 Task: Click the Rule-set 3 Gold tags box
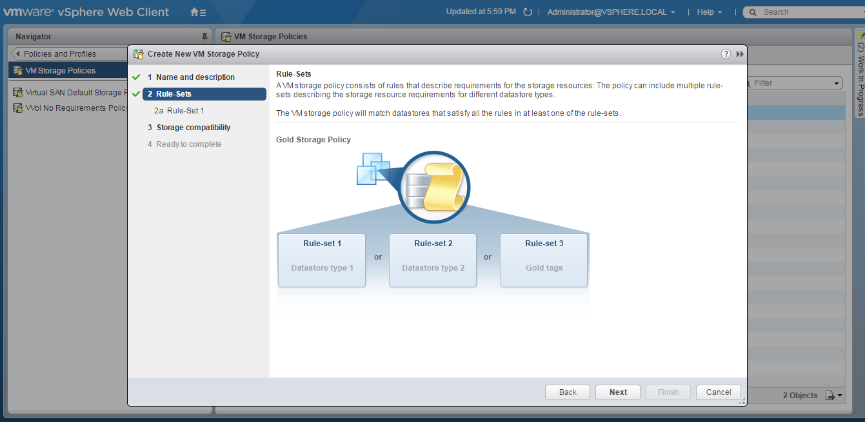[544, 260]
